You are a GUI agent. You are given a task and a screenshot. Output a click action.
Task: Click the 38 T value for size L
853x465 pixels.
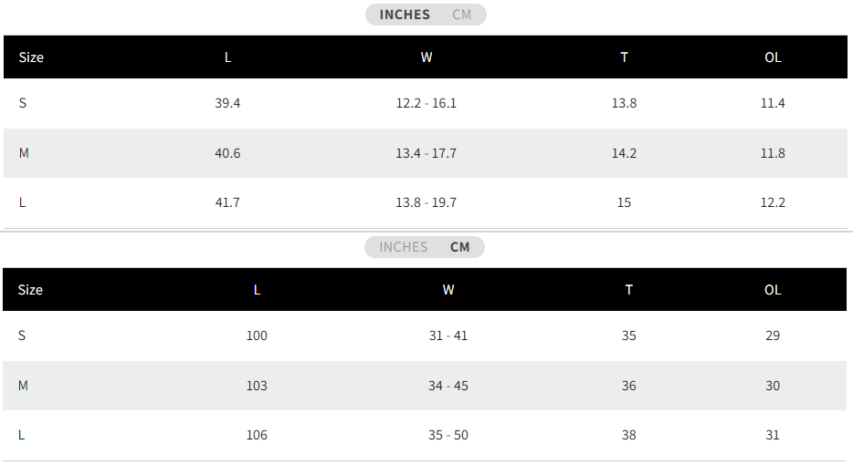628,435
